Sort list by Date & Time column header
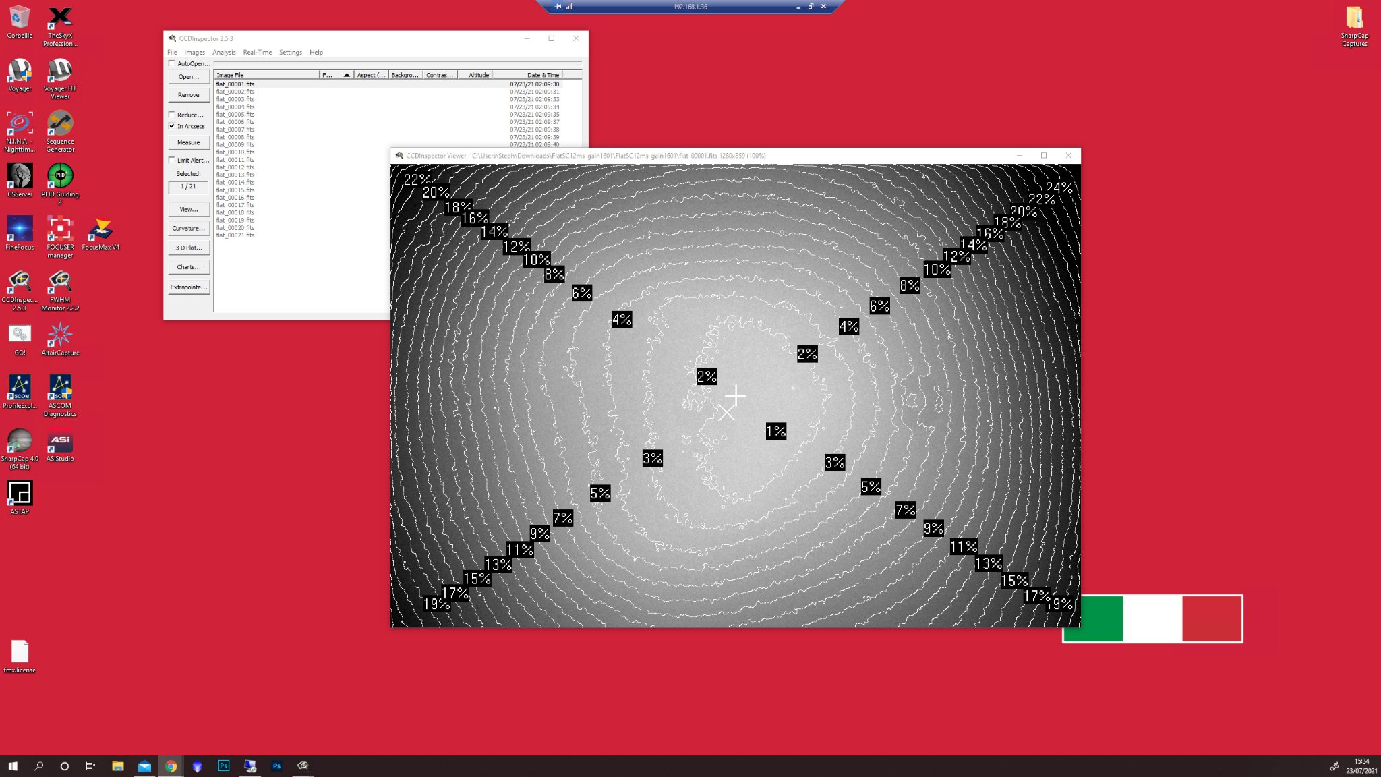 pos(527,75)
